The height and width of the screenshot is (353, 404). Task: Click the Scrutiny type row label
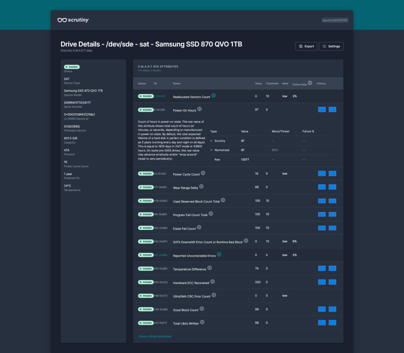(x=220, y=141)
